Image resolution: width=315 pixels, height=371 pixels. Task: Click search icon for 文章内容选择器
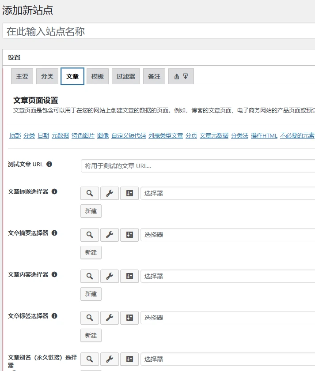point(90,276)
